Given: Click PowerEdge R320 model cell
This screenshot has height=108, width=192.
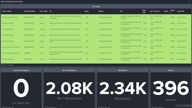Looking at the screenshot, I should tap(105, 41).
